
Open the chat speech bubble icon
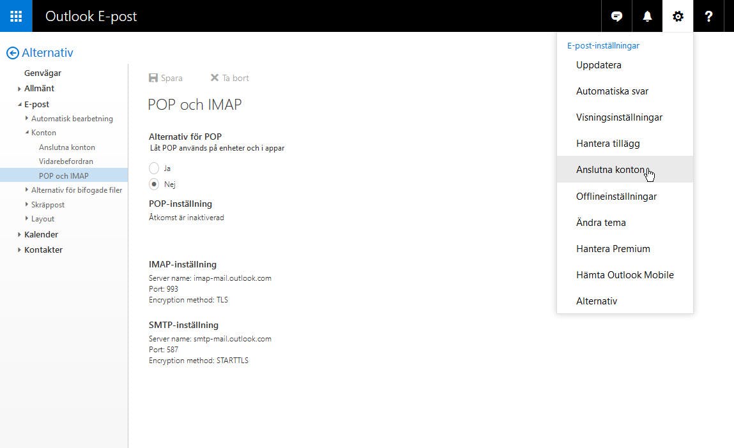pyautogui.click(x=616, y=17)
